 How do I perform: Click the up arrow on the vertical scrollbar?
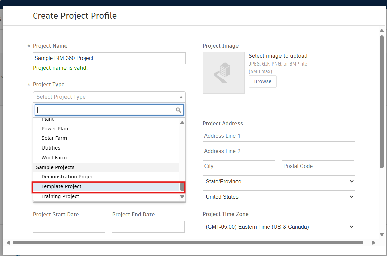point(382,30)
